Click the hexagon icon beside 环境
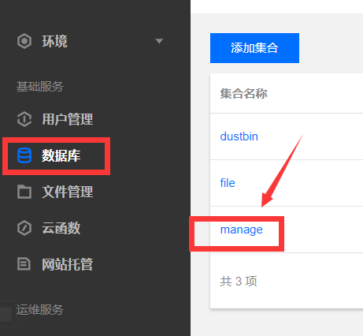The image size is (363, 336). (24, 41)
